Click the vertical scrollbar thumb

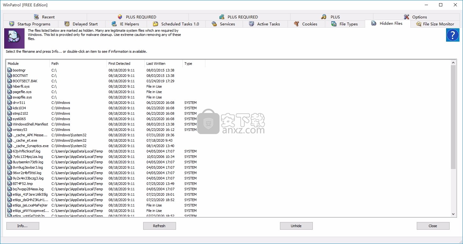[453, 117]
